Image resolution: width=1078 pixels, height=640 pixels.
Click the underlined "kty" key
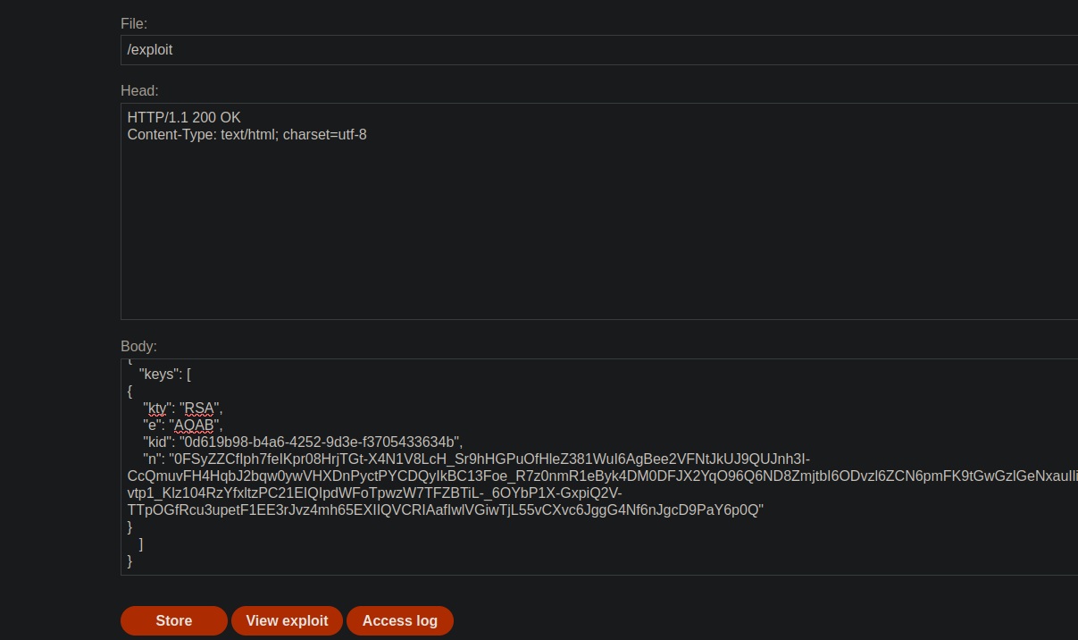(x=157, y=408)
